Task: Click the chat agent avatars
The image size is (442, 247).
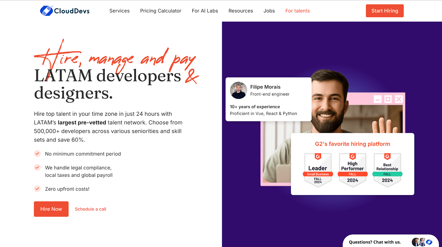Action: [x=422, y=242]
